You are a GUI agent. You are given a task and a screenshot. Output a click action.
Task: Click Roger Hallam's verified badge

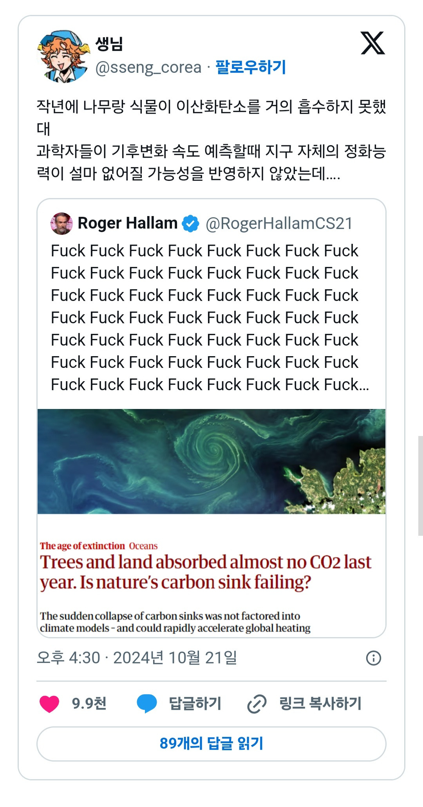pyautogui.click(x=191, y=223)
